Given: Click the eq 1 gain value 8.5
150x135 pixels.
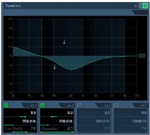Looking at the screenshot, I should point(33,113).
